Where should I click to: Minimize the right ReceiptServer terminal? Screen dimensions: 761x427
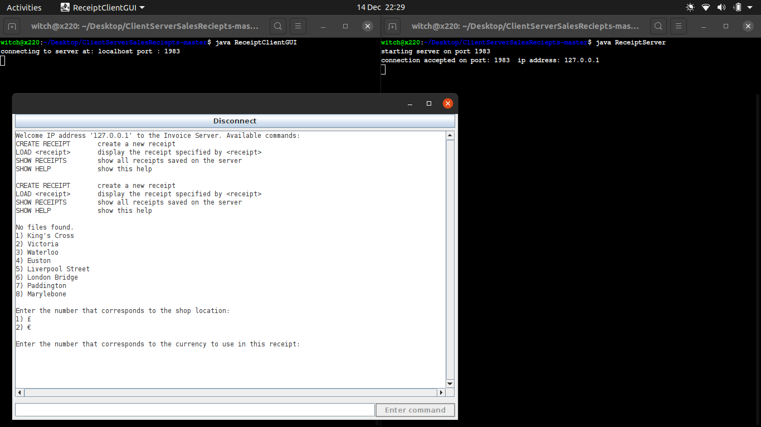click(x=704, y=26)
